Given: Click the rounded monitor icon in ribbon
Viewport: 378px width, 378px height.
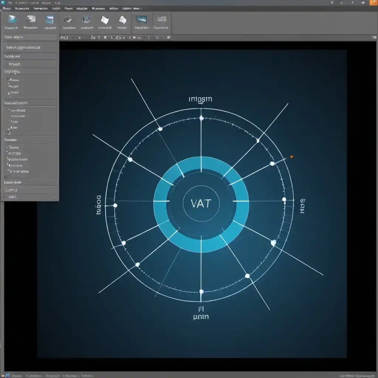Looking at the screenshot, I should tap(86, 19).
